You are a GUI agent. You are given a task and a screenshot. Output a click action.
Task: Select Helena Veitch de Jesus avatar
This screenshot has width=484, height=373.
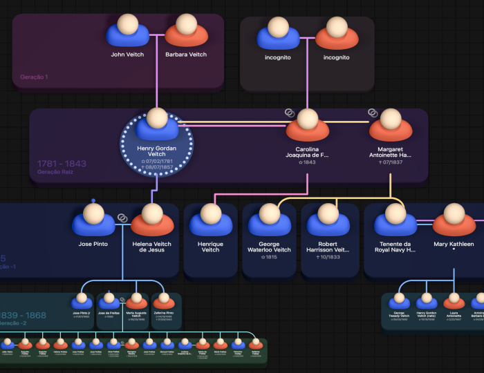[x=152, y=220]
